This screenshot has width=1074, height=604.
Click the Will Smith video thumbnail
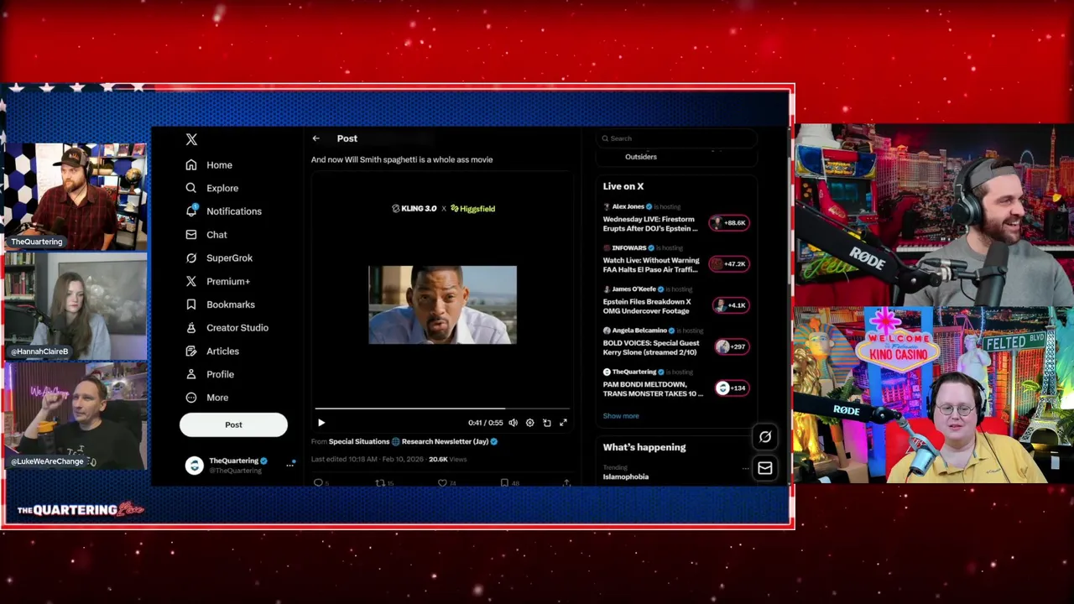point(442,305)
